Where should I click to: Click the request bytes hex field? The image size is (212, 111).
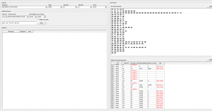click(x=19, y=23)
